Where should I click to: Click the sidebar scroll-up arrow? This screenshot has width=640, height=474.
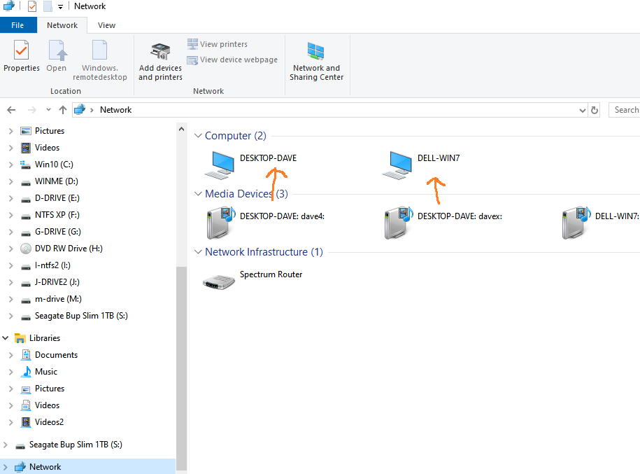click(181, 129)
